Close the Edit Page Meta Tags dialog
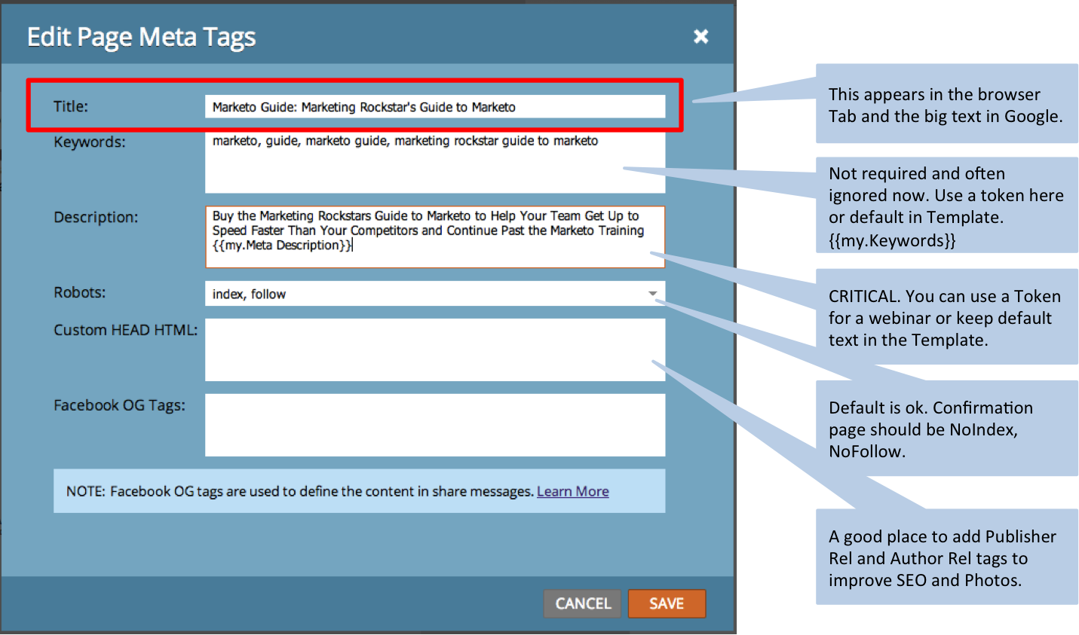This screenshot has height=635, width=1079. point(700,36)
